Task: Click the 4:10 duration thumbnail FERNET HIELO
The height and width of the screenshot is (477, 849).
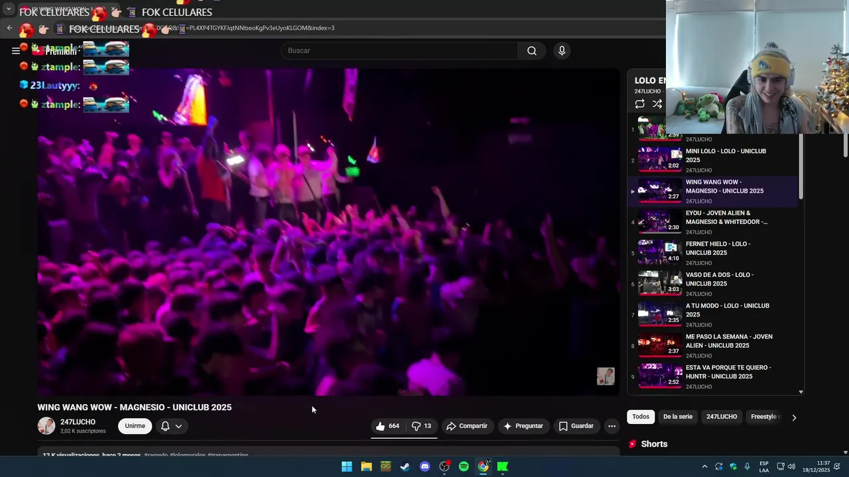Action: tap(660, 252)
